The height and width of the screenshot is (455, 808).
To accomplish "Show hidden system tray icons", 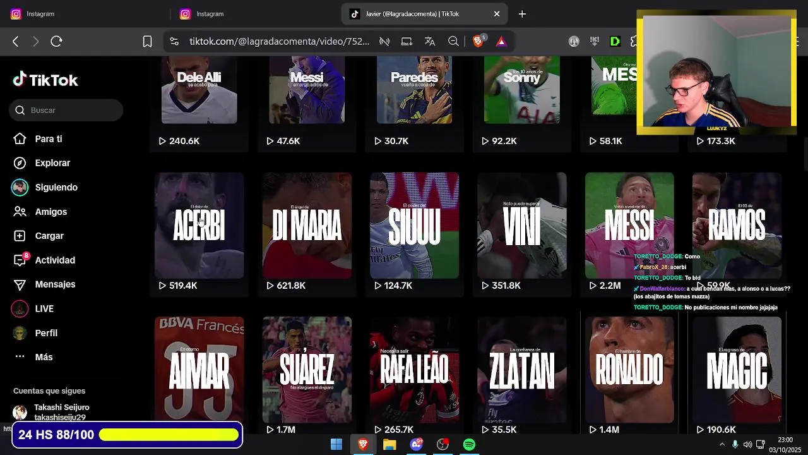I will 722,445.
